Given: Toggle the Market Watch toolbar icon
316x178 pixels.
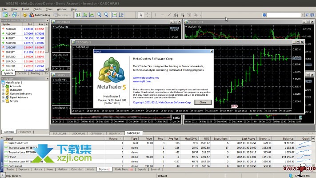Looking at the screenshot, I should point(24,15).
